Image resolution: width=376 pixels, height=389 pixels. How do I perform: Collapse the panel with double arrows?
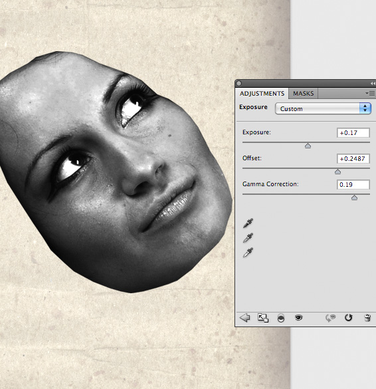point(373,83)
